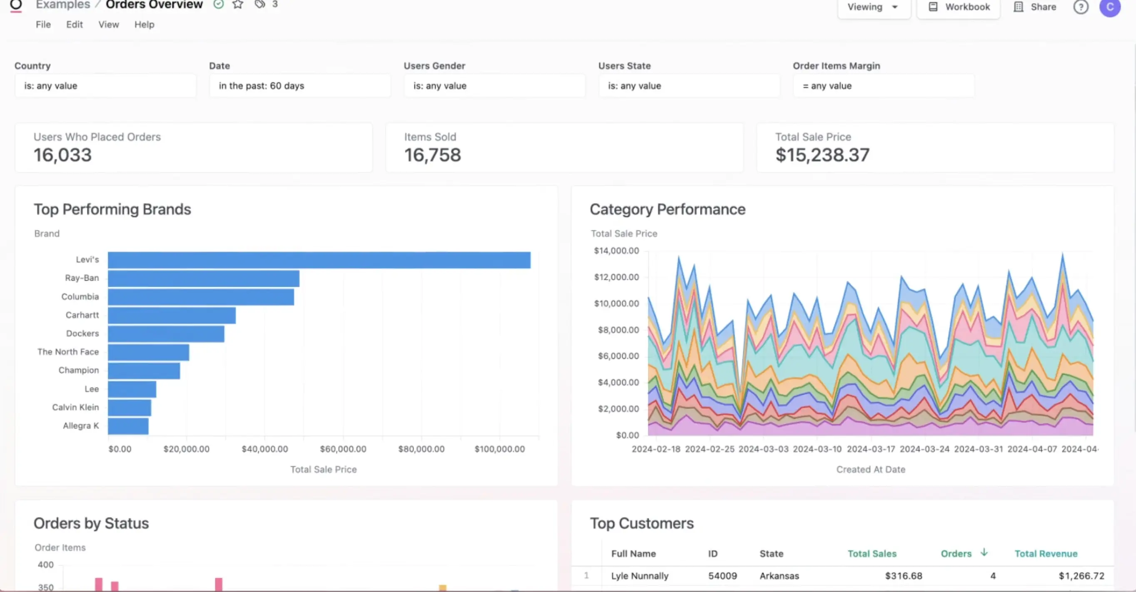The width and height of the screenshot is (1136, 592).
Task: Open the user avatar labeled C
Action: click(x=1110, y=7)
